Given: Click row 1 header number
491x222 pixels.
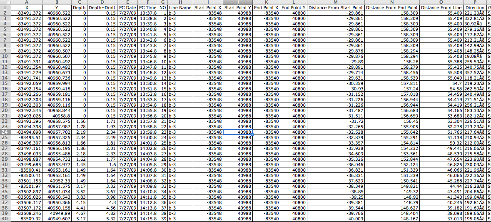Looking at the screenshot, I should 5,7.
